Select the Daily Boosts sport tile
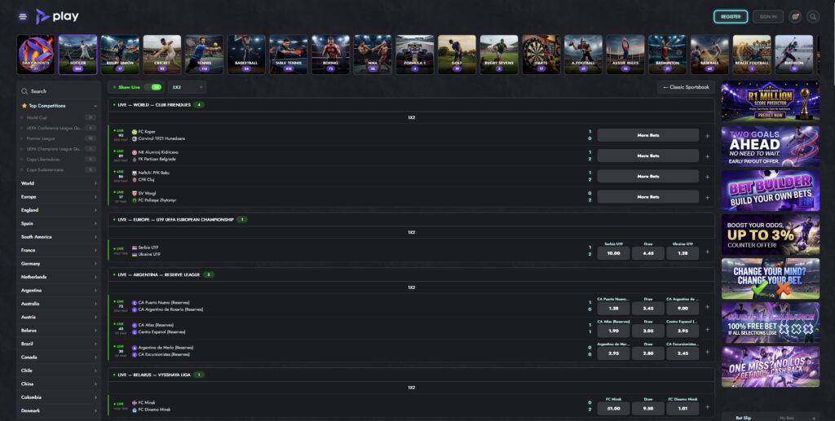 pos(36,55)
